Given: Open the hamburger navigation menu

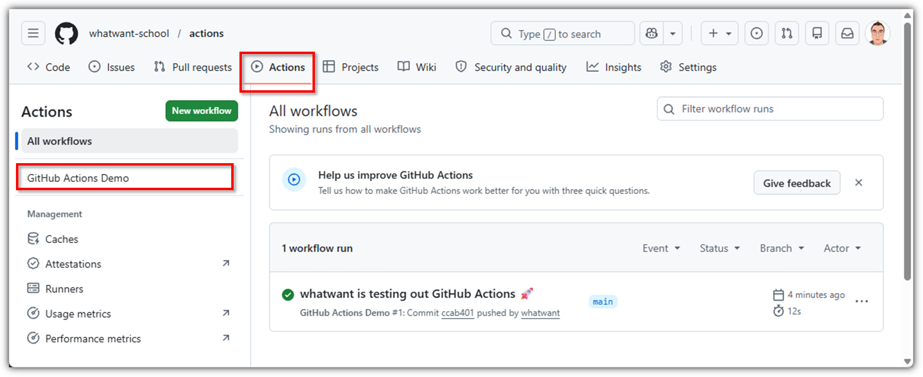Looking at the screenshot, I should 33,33.
